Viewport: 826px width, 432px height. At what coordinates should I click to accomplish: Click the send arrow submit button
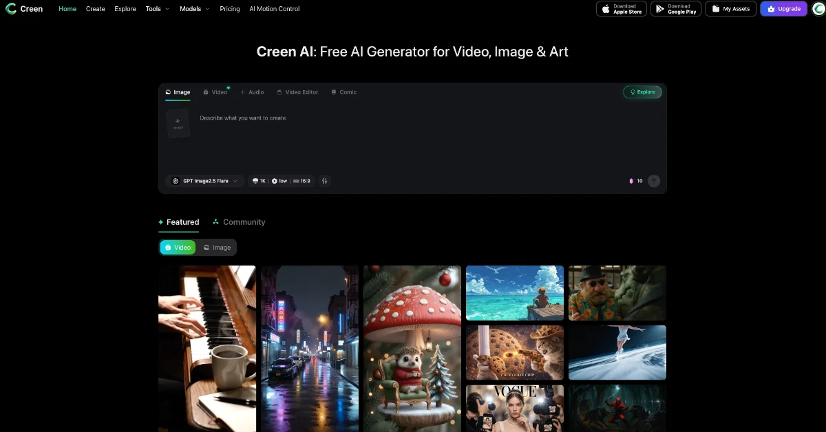[x=654, y=181]
